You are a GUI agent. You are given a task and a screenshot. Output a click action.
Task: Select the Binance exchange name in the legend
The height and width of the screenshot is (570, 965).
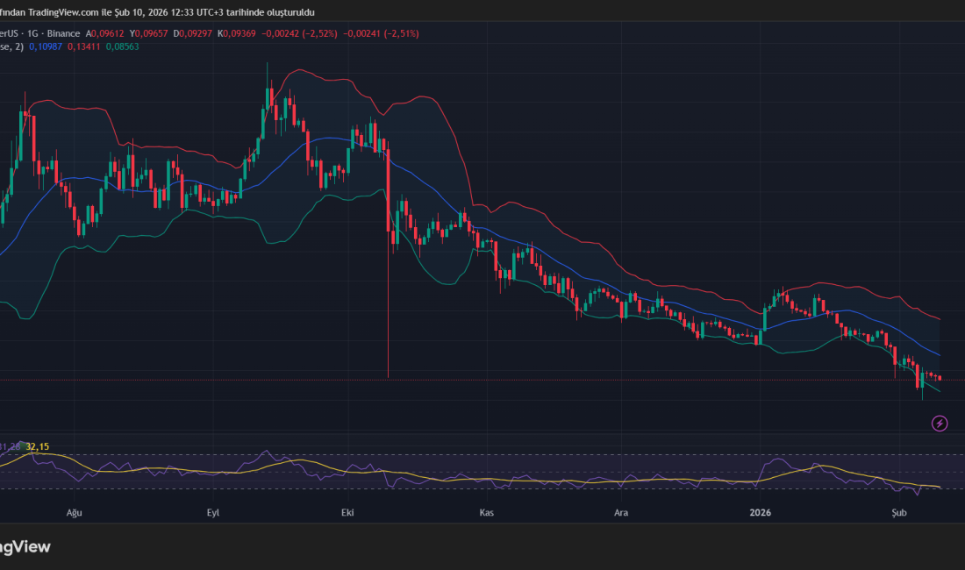[65, 32]
